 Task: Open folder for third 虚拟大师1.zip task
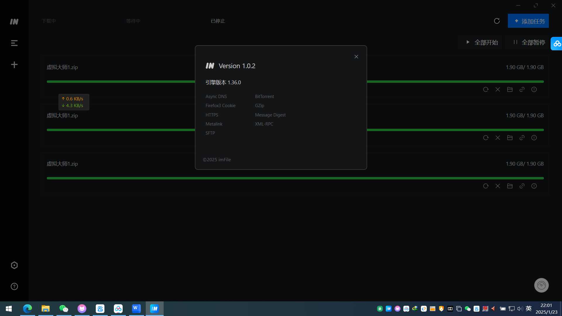click(x=510, y=186)
